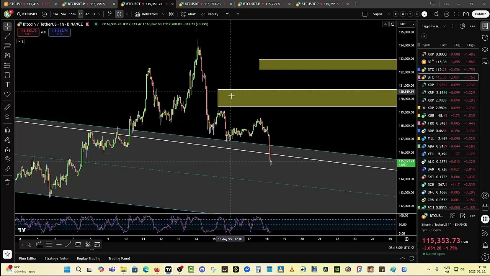
Task: Open the watchlist panel bookmark icon
Action: click(485, 26)
